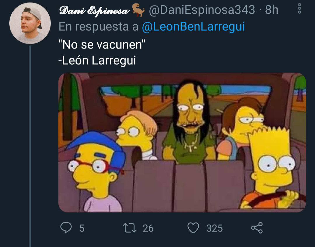Click the vertical thread line below the avatar

click(30, 146)
